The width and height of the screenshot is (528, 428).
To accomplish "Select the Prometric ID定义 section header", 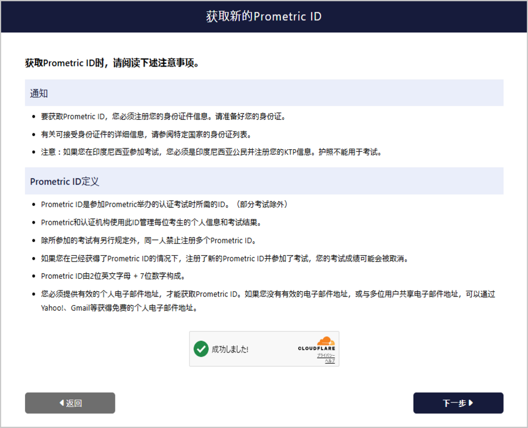I will pyautogui.click(x=264, y=181).
